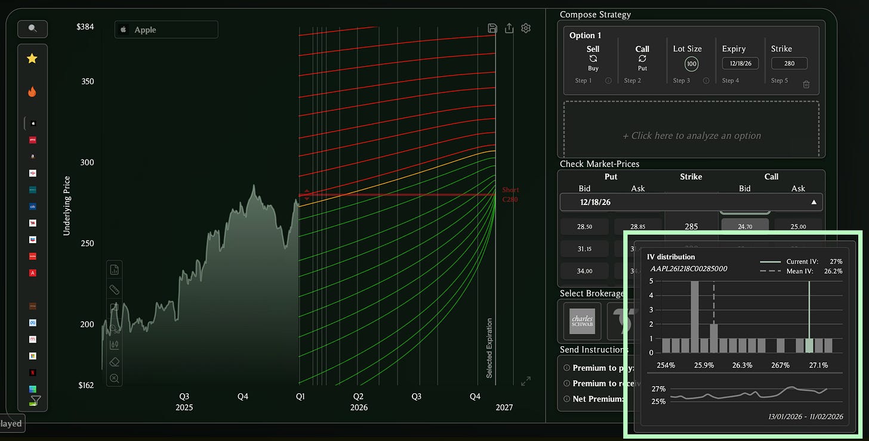Screen dimensions: 869x441
Task: Click the highlighted green IV histogram bar
Action: [x=809, y=346]
